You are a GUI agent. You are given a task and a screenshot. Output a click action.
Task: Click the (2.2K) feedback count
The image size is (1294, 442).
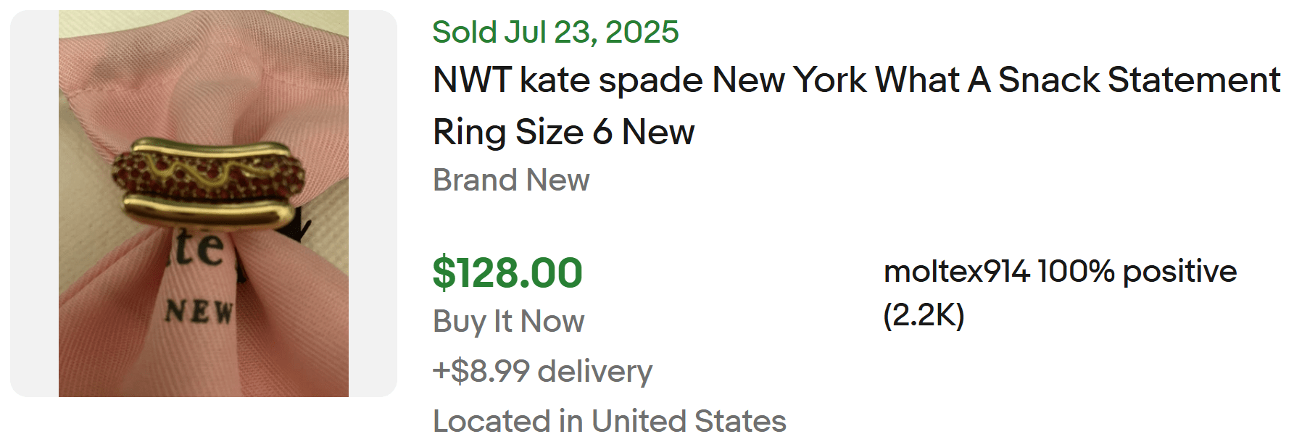(x=924, y=315)
